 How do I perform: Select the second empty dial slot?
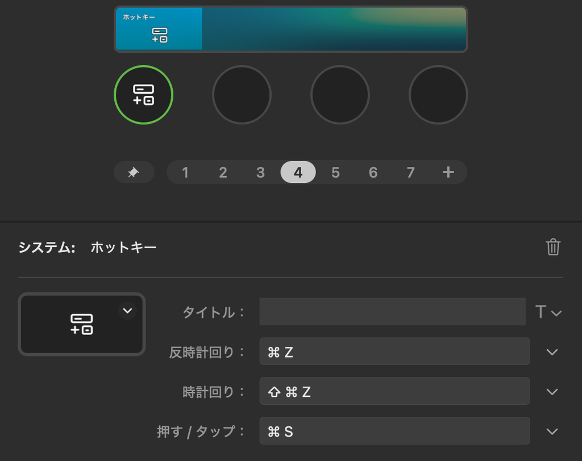[x=242, y=95]
